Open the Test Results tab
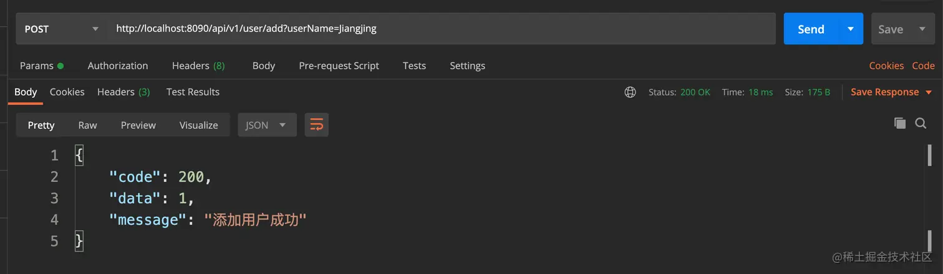The width and height of the screenshot is (943, 274). click(x=193, y=92)
